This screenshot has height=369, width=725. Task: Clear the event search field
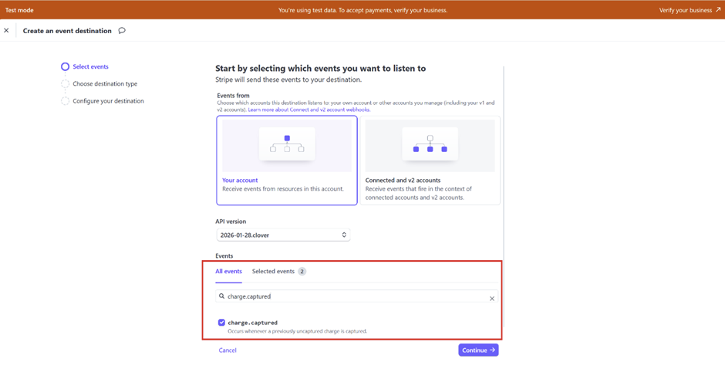pyautogui.click(x=492, y=298)
